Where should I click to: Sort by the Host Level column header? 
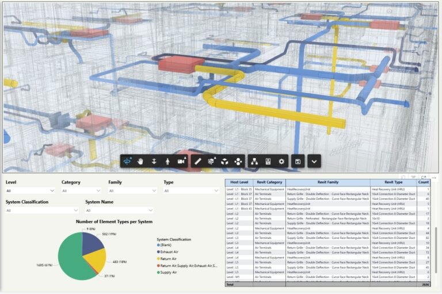(x=239, y=182)
